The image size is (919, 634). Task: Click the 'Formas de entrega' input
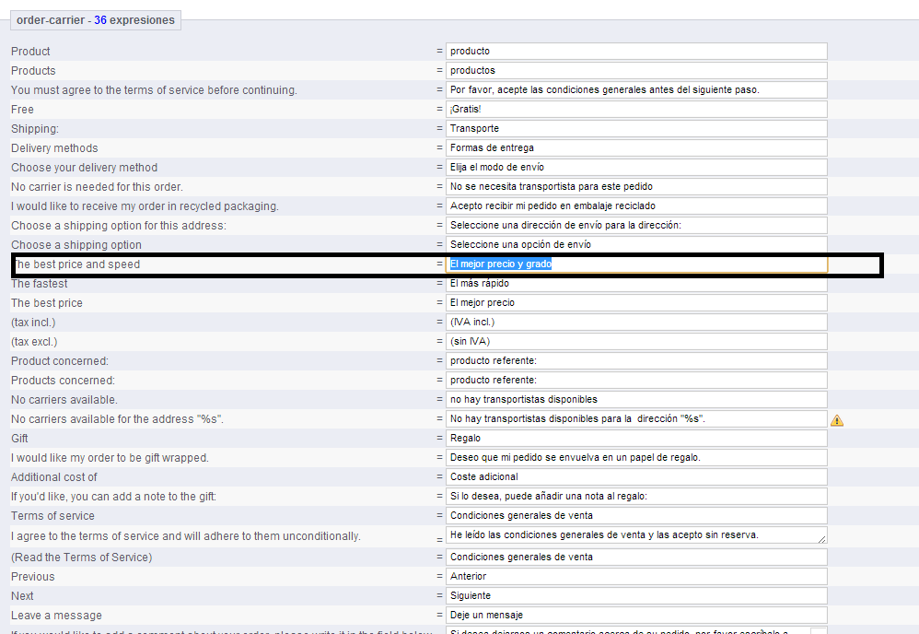click(x=635, y=148)
